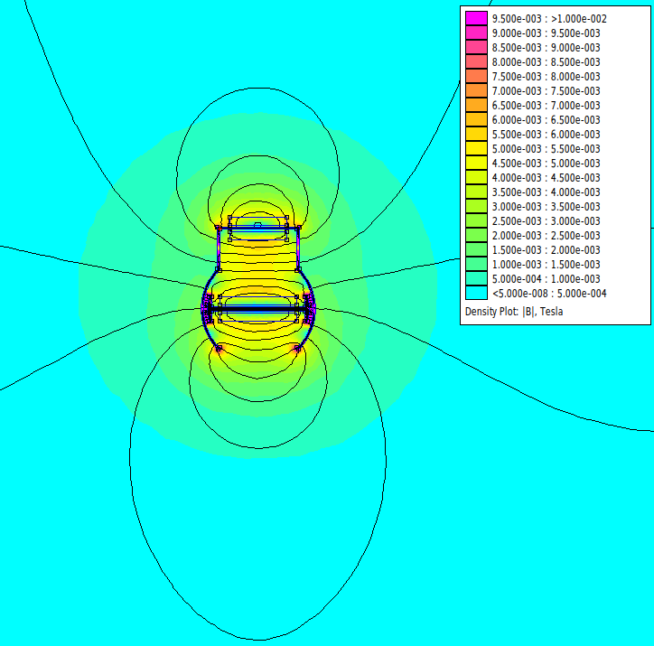Click the legend text '6.000e-003 : 6.500e-003'
The image size is (654, 646).
click(546, 120)
